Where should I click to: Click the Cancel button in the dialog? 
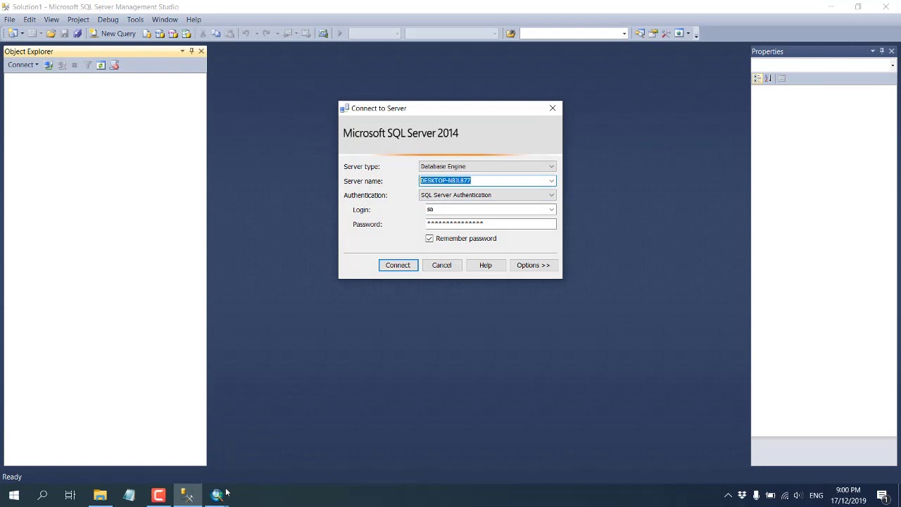pyautogui.click(x=441, y=265)
